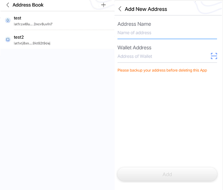Viewport: 223px width, 190px height.
Task: Click the empty area below the test2 entry
Action: [x=57, y=119]
